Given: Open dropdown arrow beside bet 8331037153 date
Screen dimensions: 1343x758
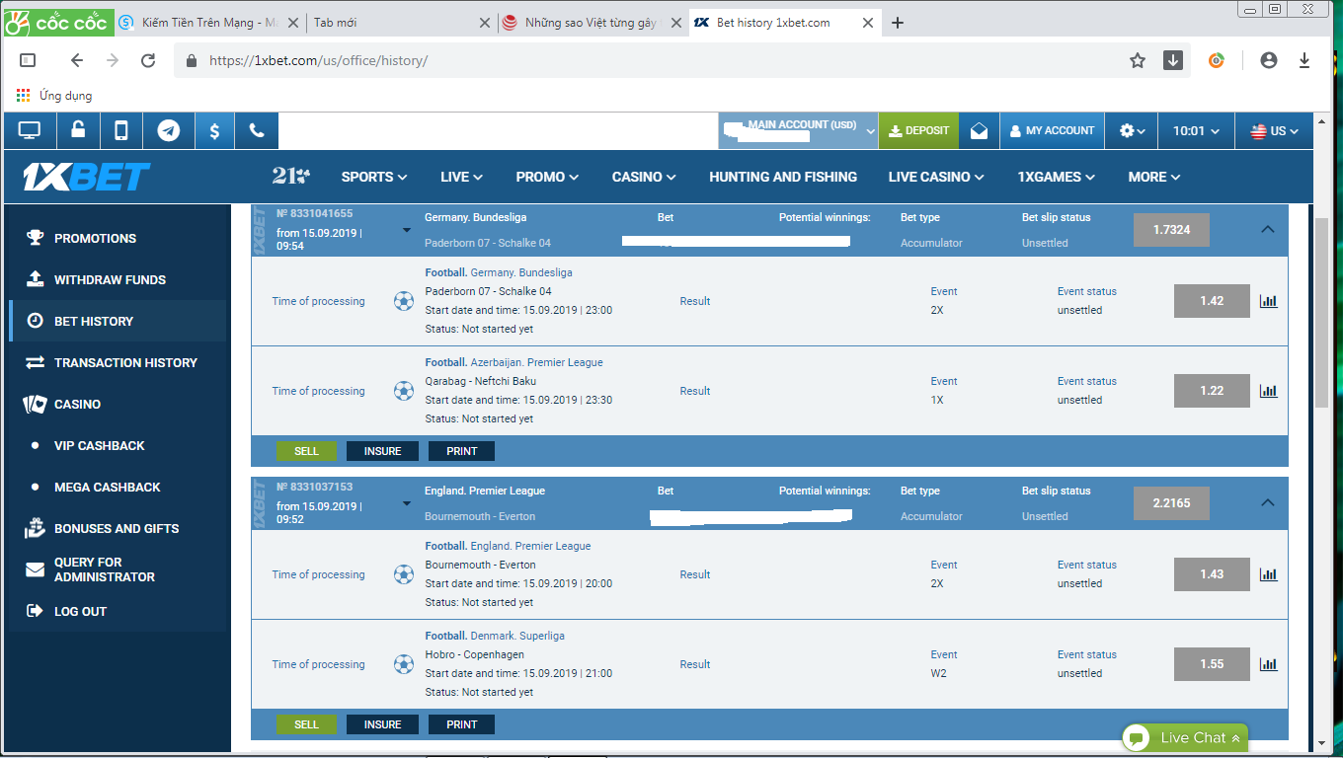Looking at the screenshot, I should point(406,504).
